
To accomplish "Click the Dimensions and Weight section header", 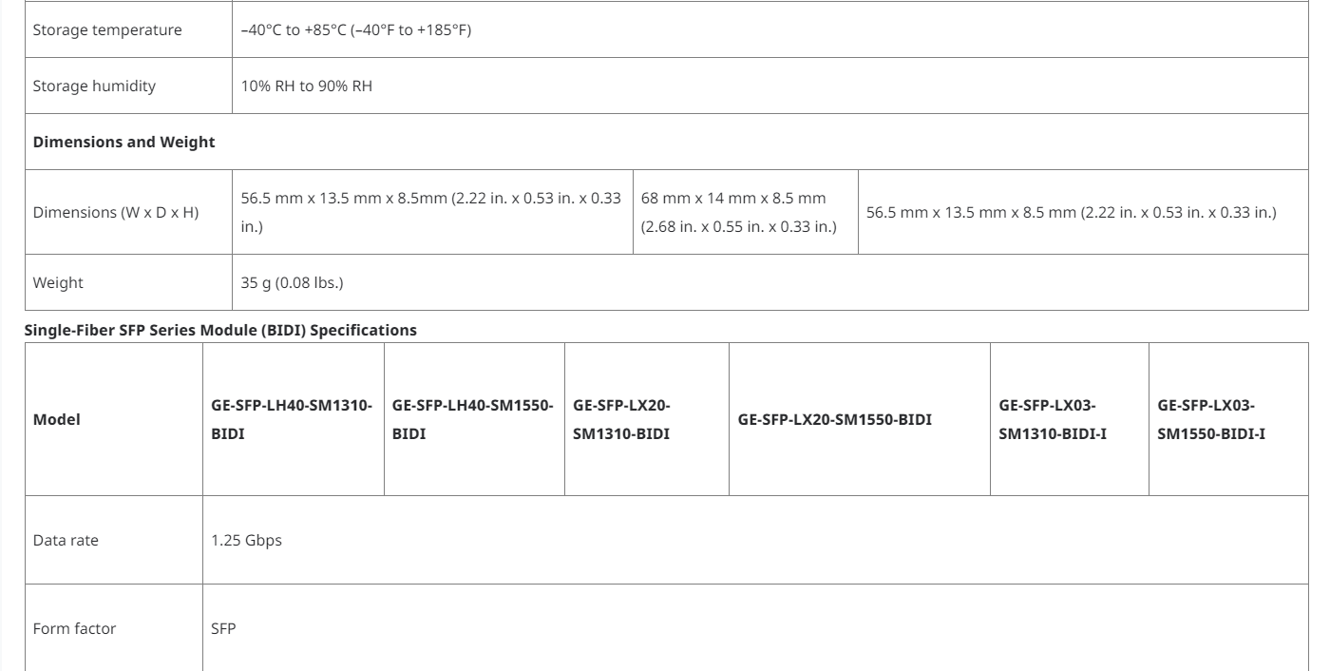I will 123,142.
